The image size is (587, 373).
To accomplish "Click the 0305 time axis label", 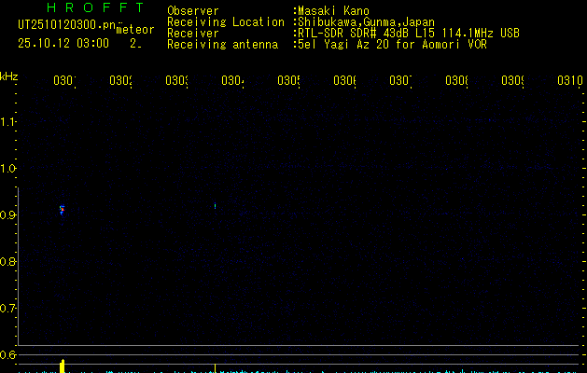I will 288,80.
